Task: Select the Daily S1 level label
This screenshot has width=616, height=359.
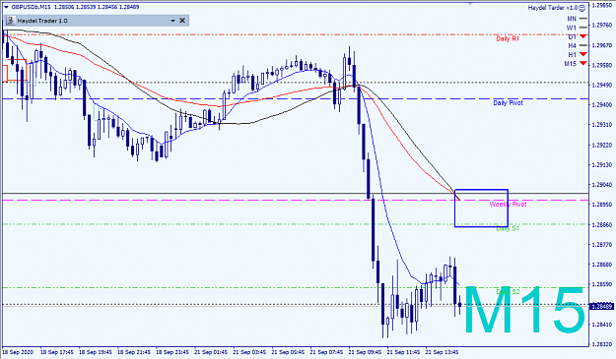Action: pyautogui.click(x=508, y=228)
